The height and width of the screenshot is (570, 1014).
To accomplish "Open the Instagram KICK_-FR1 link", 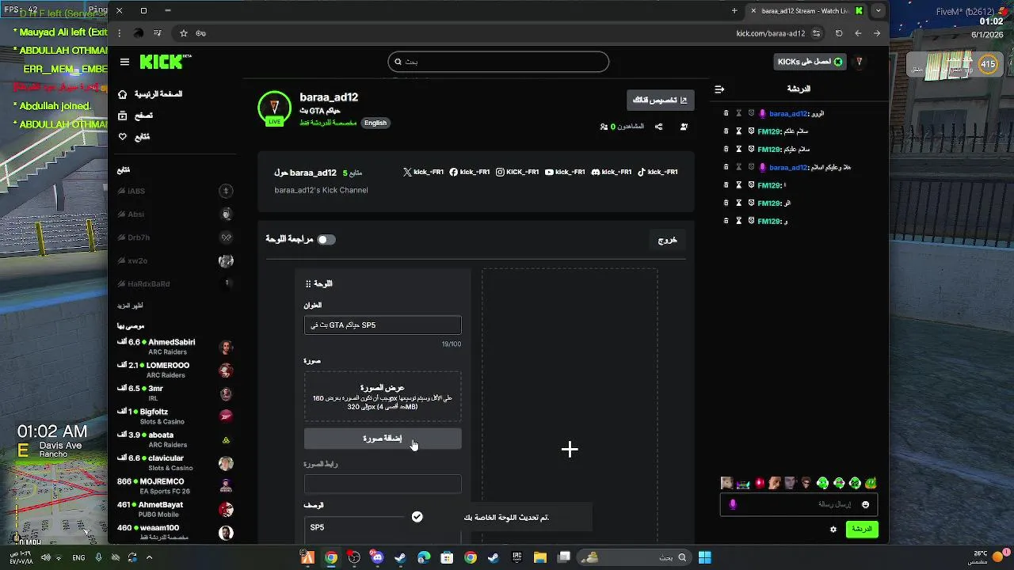I will click(517, 172).
